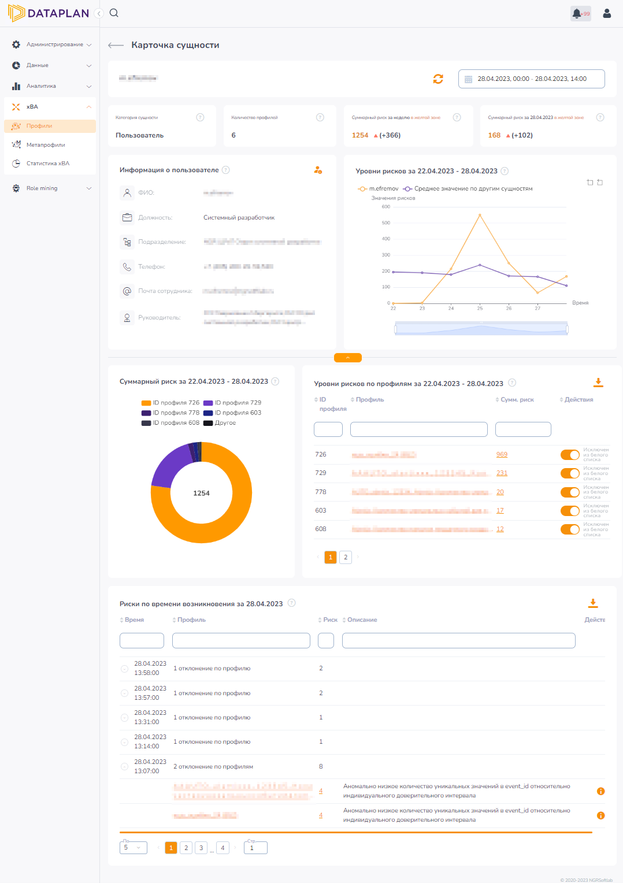Expand the Role mining section

pos(52,188)
